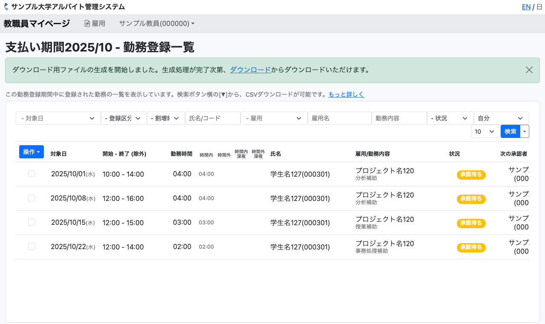
Task: Click the ダウンロード link in the banner
Action: [250, 70]
